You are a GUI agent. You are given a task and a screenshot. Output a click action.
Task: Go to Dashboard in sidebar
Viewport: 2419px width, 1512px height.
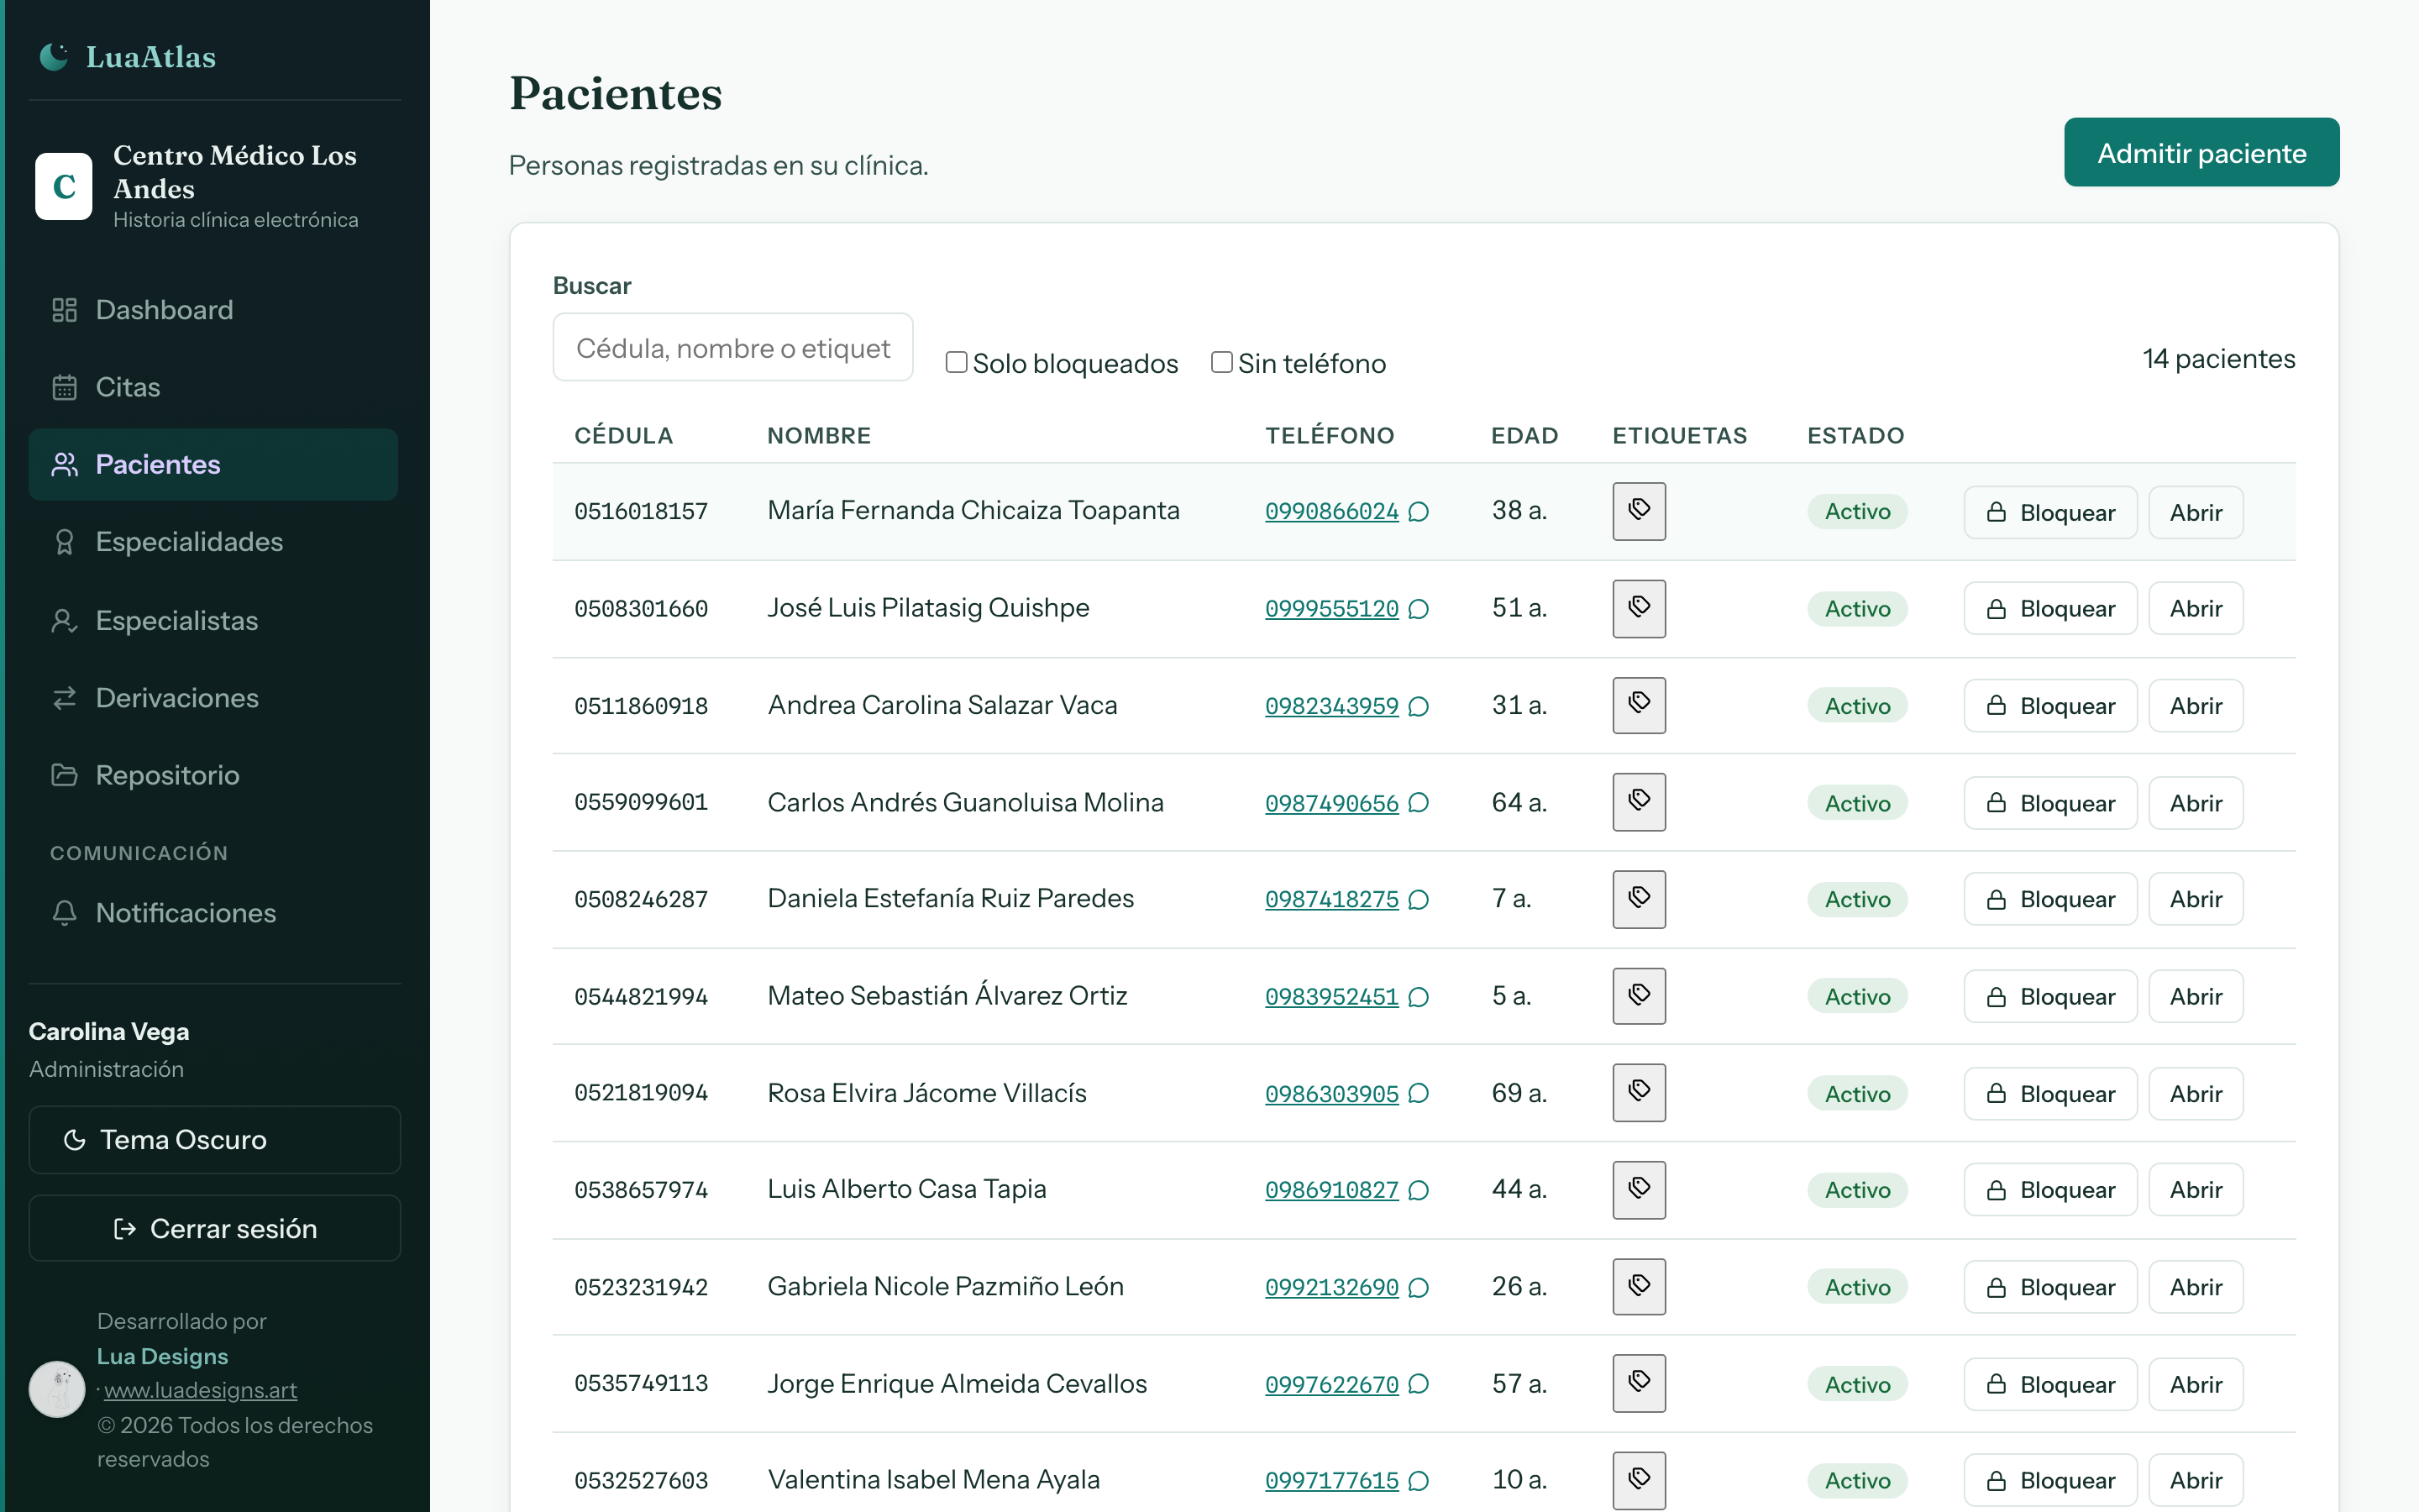(x=213, y=310)
